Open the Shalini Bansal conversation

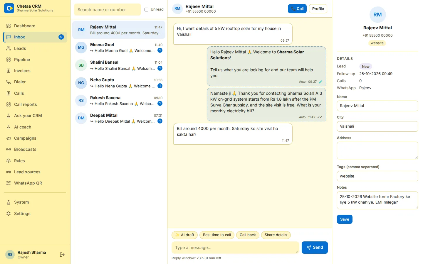click(x=119, y=65)
